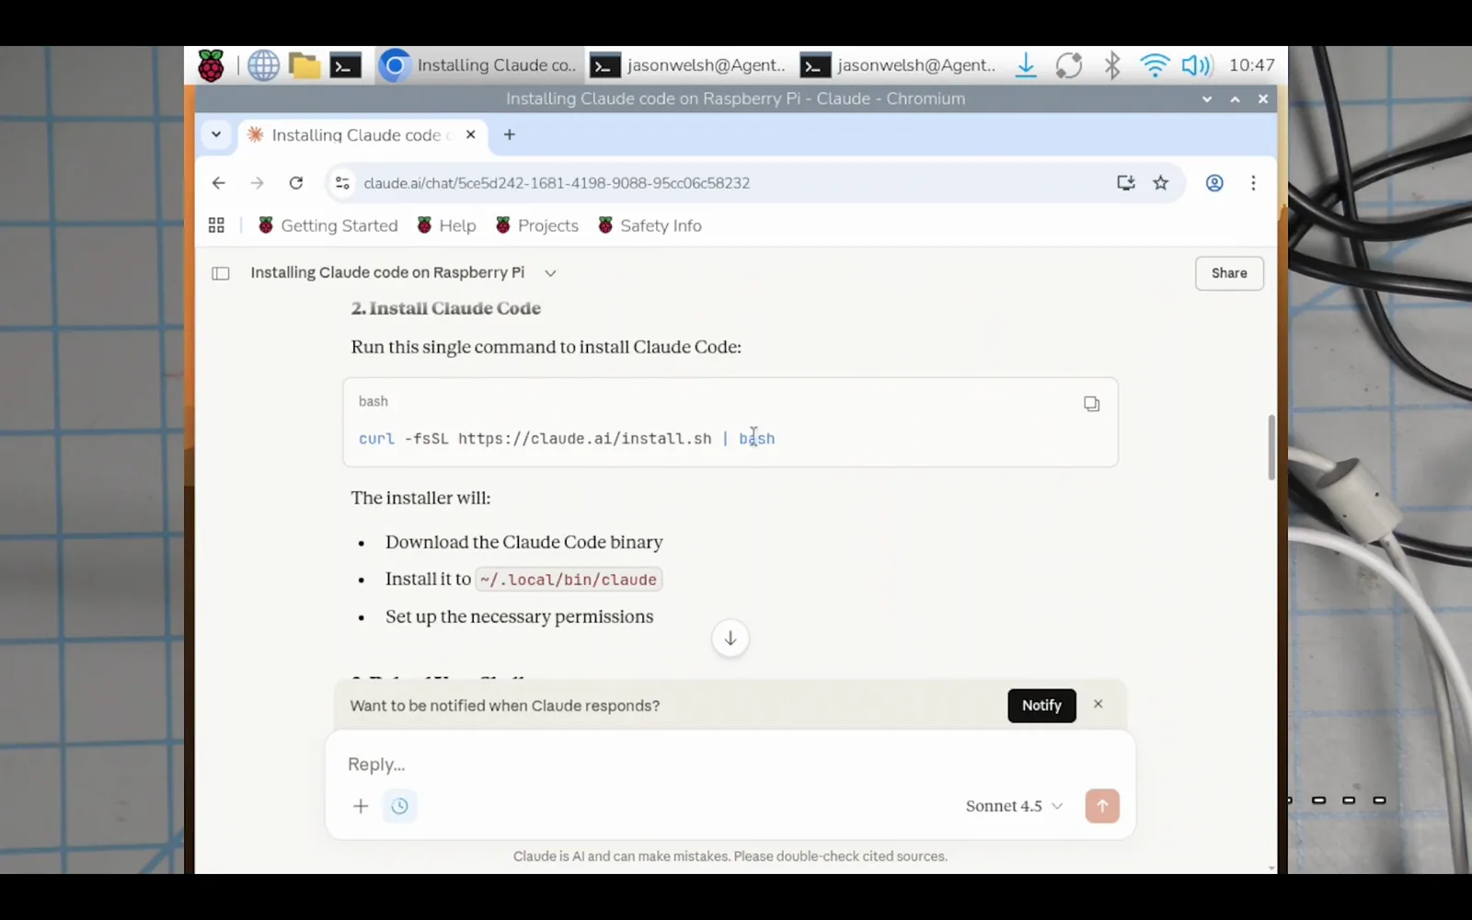Open the Getting Started bookmark
The image size is (1472, 920).
click(328, 225)
